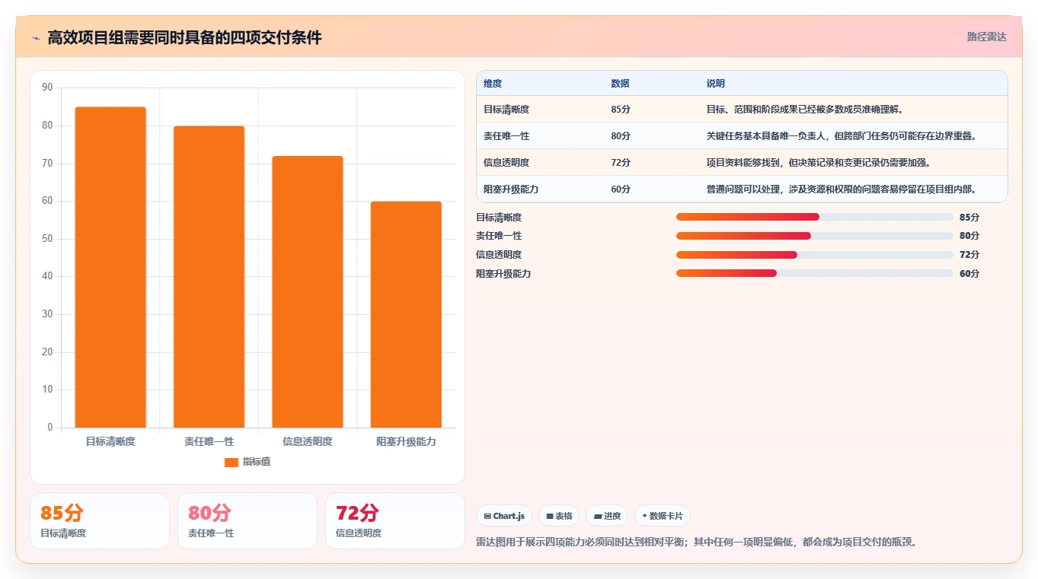Click the 80分 value in the table

point(621,136)
